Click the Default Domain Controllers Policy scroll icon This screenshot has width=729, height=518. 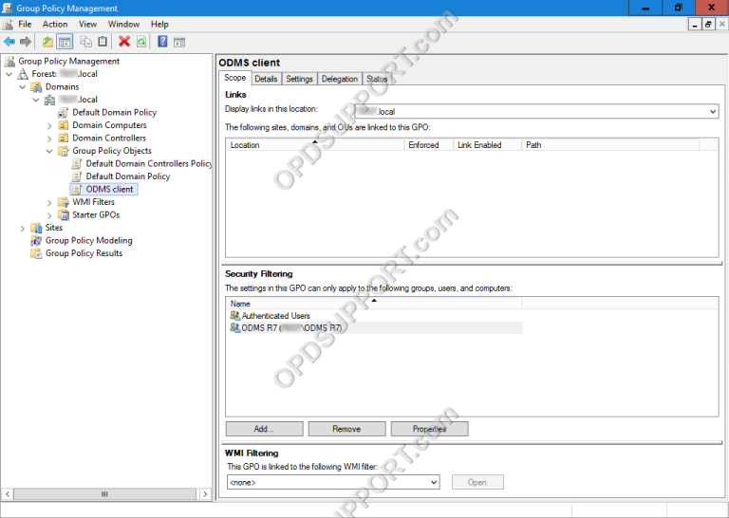click(77, 163)
